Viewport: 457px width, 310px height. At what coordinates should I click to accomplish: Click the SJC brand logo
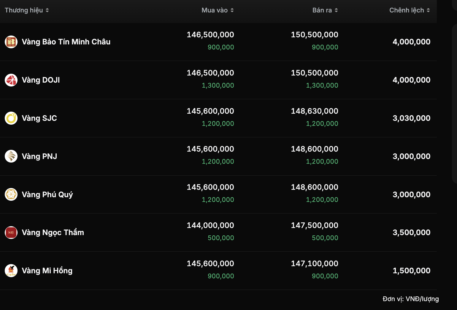(11, 118)
